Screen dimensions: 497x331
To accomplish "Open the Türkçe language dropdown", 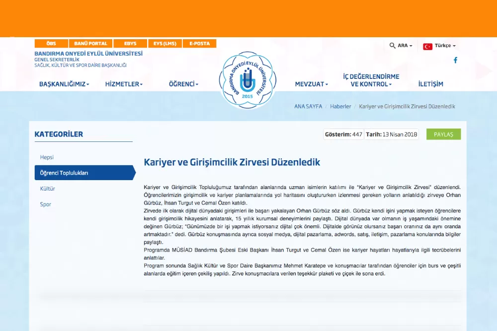I will (444, 46).
